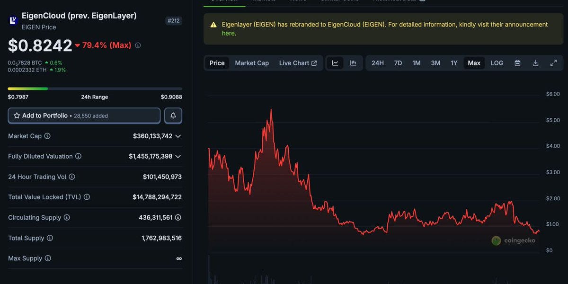This screenshot has width=568, height=284.
Task: Open the calendar date range picker
Action: pos(517,63)
